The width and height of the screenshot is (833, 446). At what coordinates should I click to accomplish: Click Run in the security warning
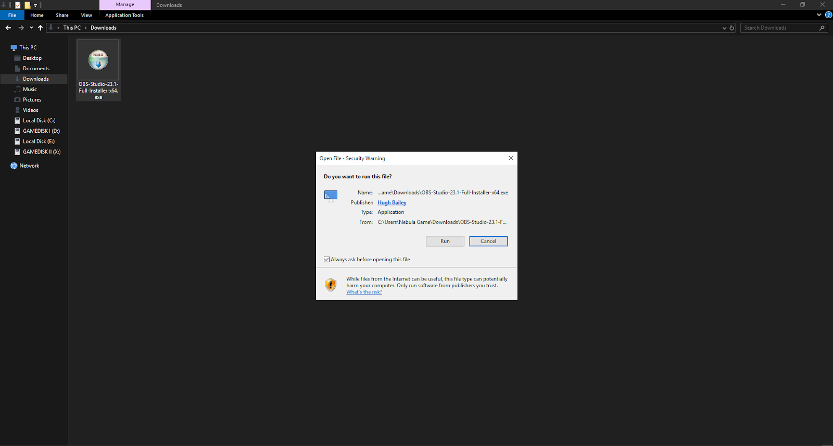[445, 241]
